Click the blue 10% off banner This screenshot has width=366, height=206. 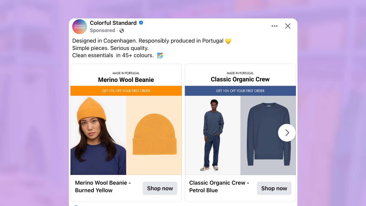[240, 91]
